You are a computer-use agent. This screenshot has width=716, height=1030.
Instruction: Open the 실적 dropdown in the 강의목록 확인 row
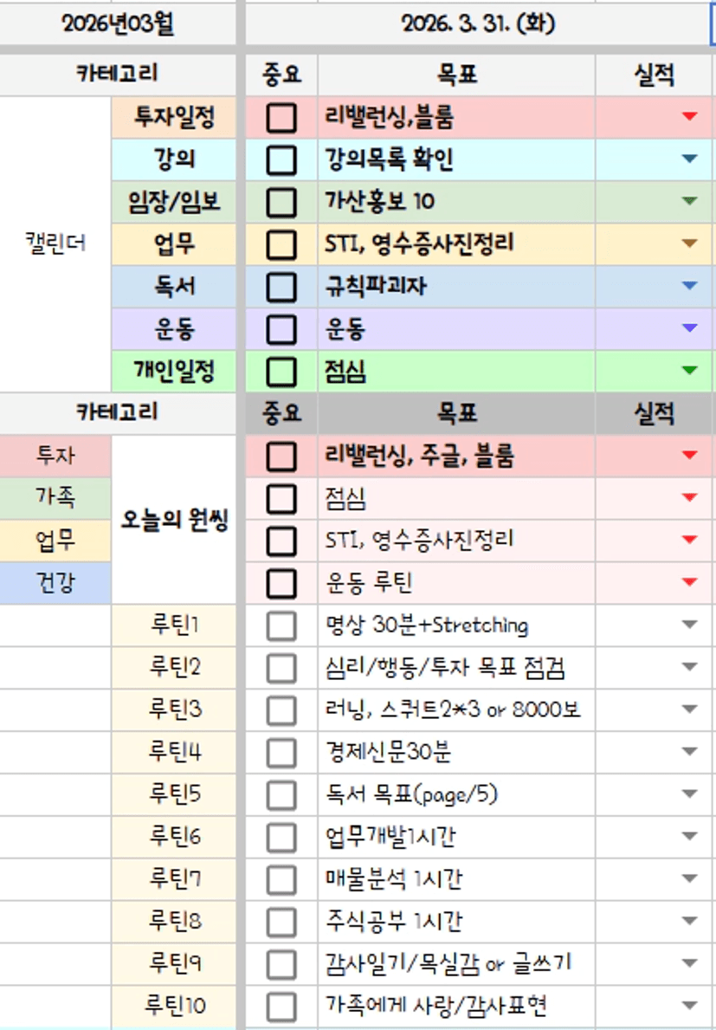click(689, 159)
